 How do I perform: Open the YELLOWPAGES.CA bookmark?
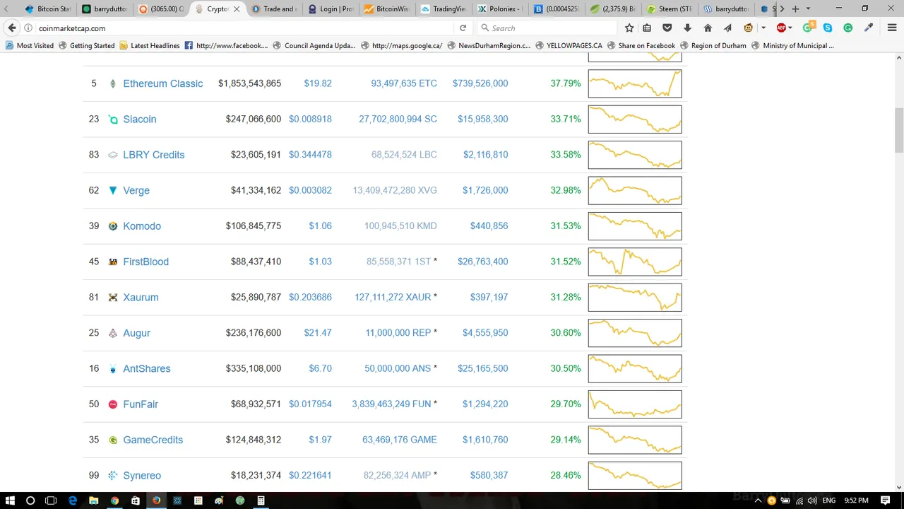point(569,45)
